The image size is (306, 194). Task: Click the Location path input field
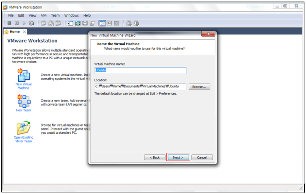coord(140,87)
